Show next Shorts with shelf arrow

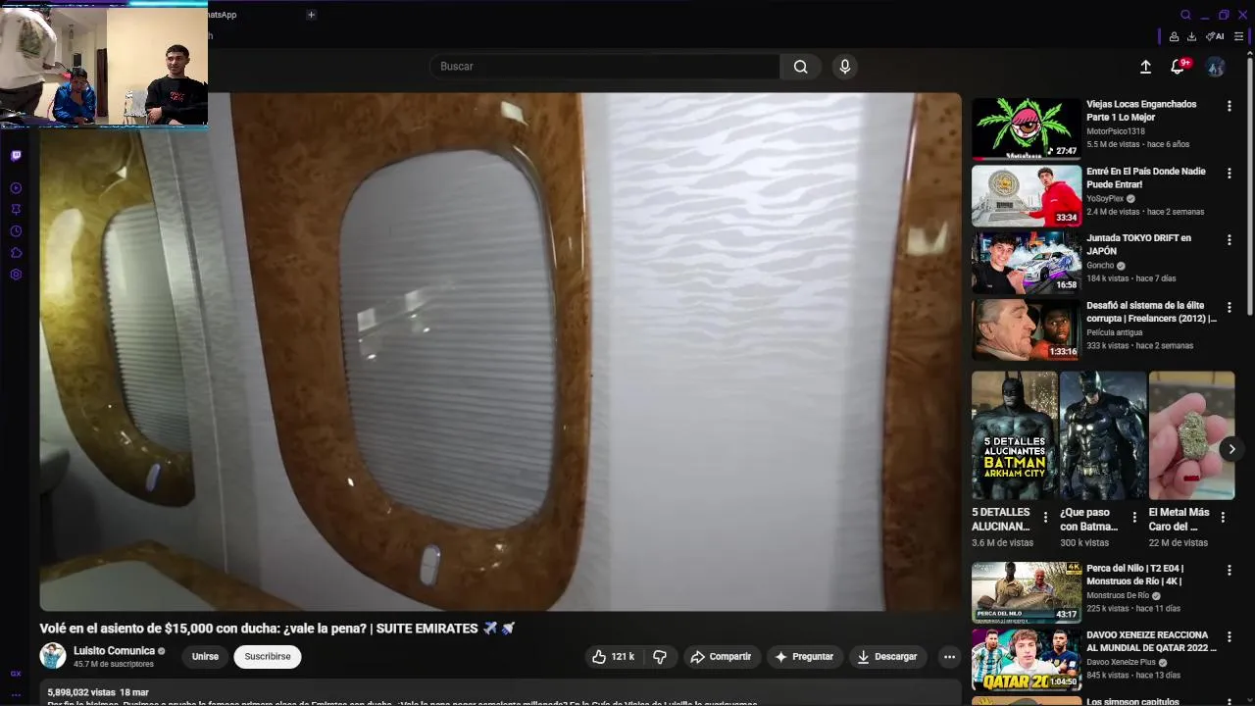pyautogui.click(x=1231, y=449)
